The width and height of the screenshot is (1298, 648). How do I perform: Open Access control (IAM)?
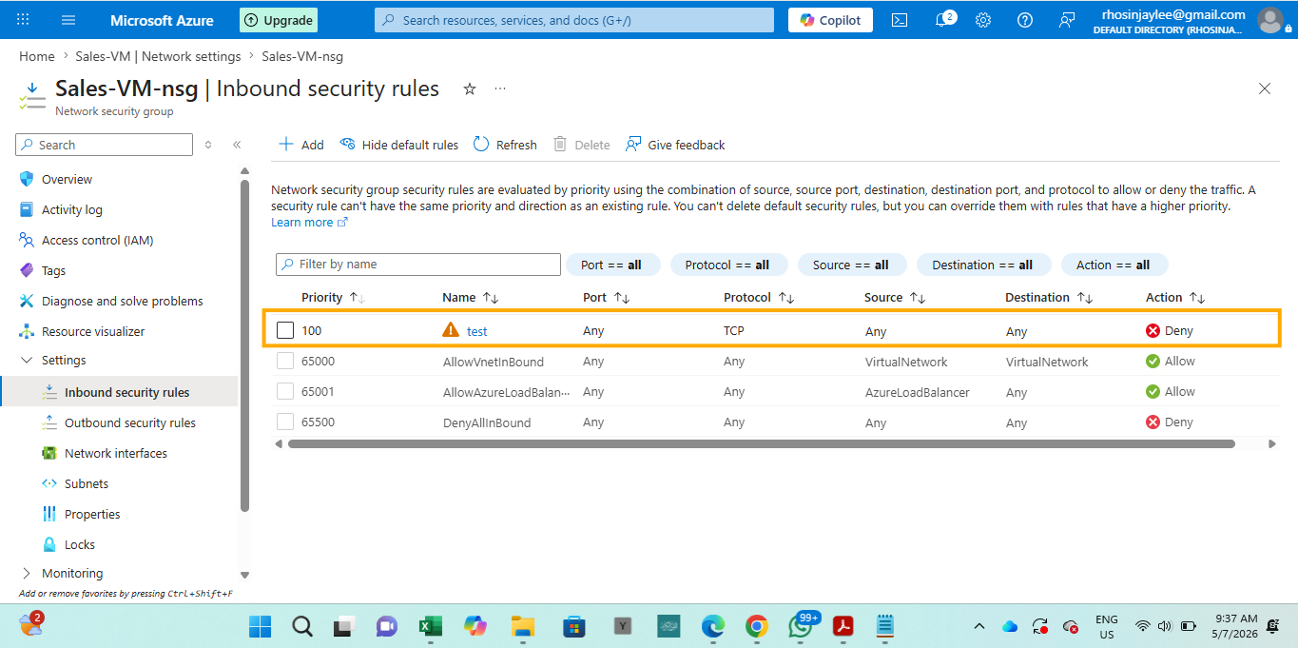pos(97,240)
